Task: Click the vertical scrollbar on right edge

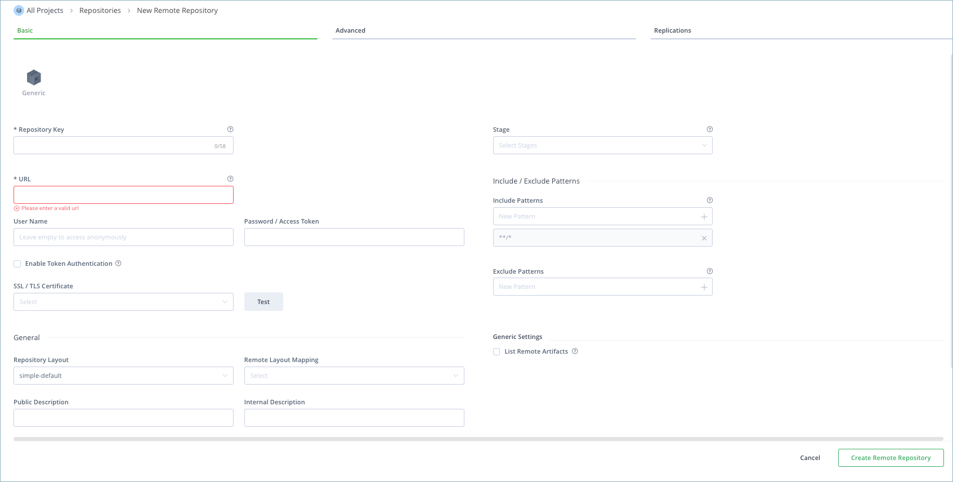Action: pyautogui.click(x=951, y=211)
